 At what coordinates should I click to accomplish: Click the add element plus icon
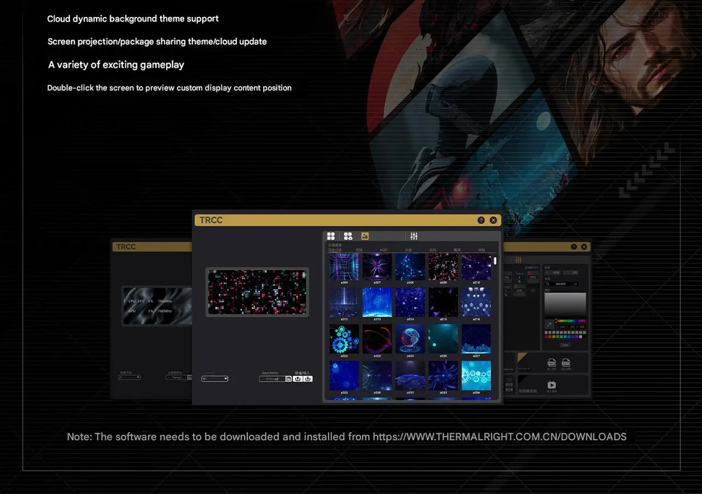click(x=532, y=290)
